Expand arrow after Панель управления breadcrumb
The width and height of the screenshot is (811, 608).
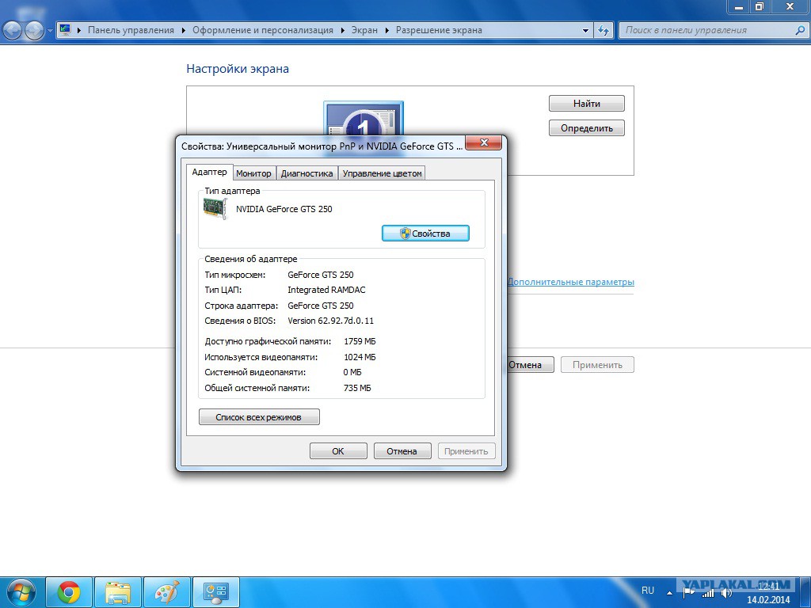[184, 30]
